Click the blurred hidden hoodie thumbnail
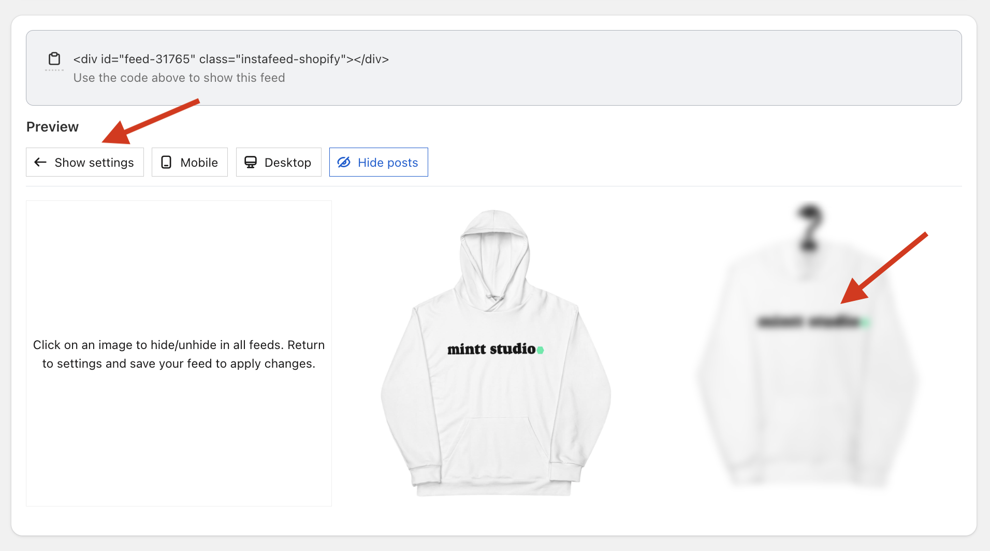This screenshot has height=551, width=990. tap(808, 352)
